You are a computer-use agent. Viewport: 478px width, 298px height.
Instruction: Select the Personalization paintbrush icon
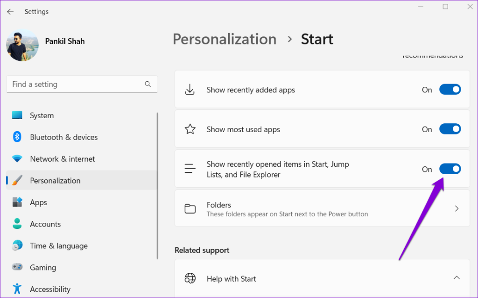click(17, 180)
